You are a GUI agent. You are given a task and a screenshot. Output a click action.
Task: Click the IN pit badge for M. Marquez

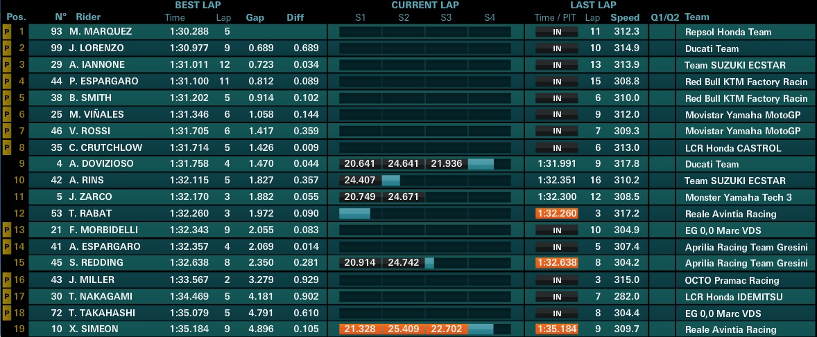[557, 32]
